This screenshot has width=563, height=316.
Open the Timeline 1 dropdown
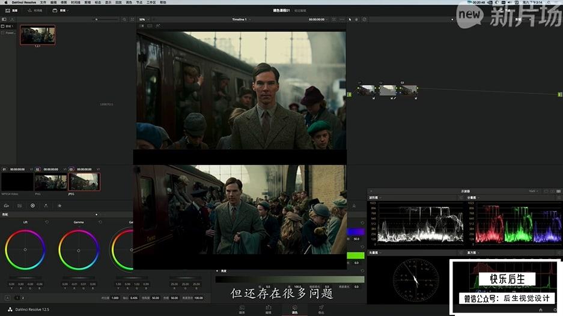(x=242, y=19)
